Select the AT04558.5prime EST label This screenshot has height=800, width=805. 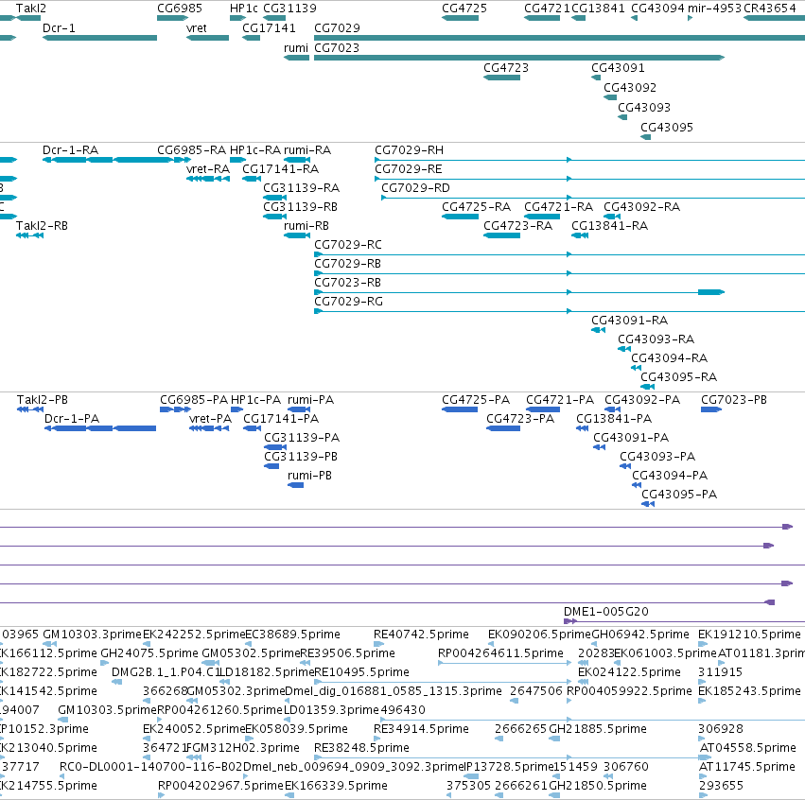click(x=748, y=748)
